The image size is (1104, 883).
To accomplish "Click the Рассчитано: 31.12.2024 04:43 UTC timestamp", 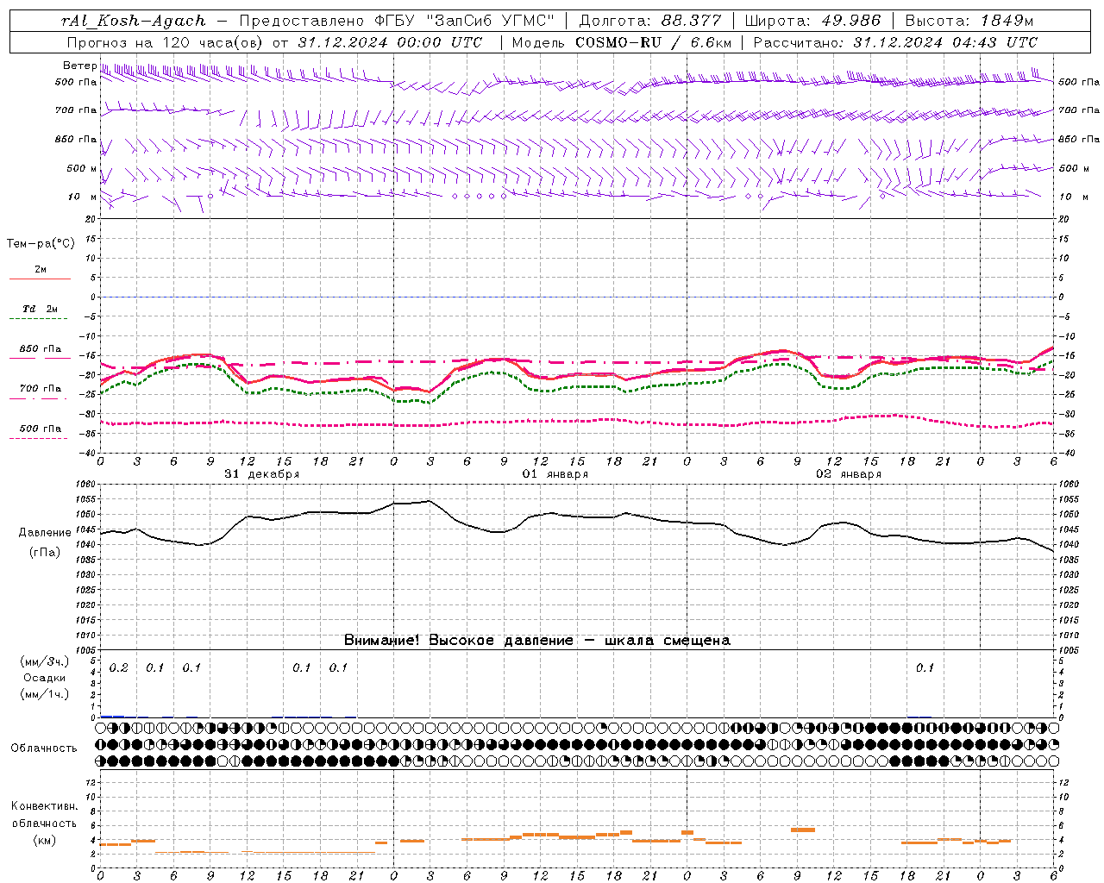I will [x=895, y=42].
